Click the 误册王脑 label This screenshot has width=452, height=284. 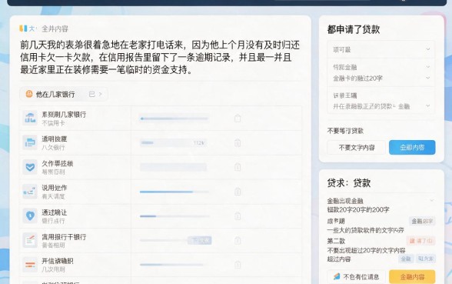click(345, 95)
